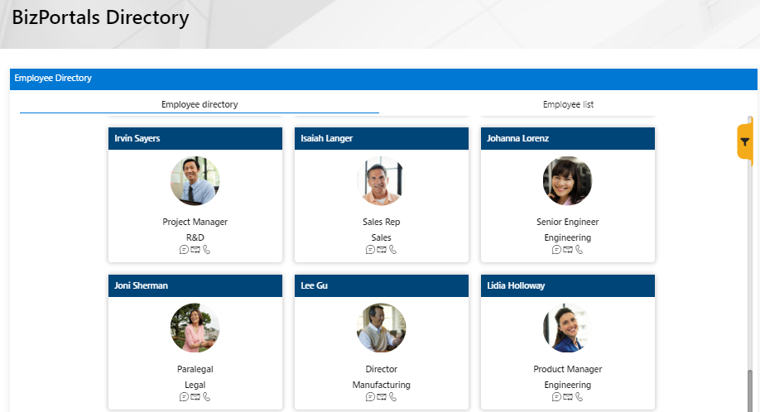
Task: Email Joni Sherman using envelope icon
Action: tap(195, 397)
